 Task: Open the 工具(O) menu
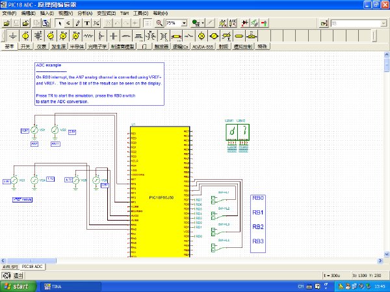[140, 14]
